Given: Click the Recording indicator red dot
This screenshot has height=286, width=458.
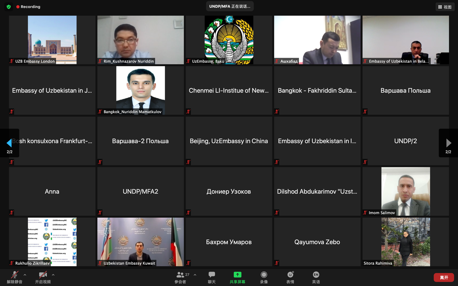Looking at the screenshot, I should (x=18, y=7).
